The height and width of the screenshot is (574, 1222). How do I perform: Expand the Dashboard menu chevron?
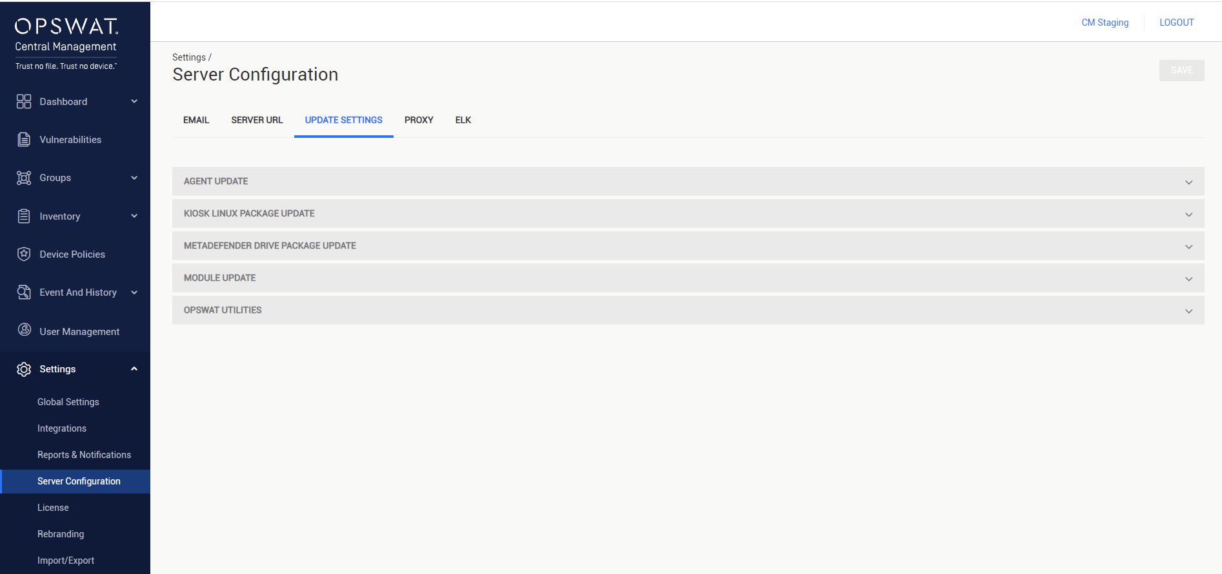point(134,101)
